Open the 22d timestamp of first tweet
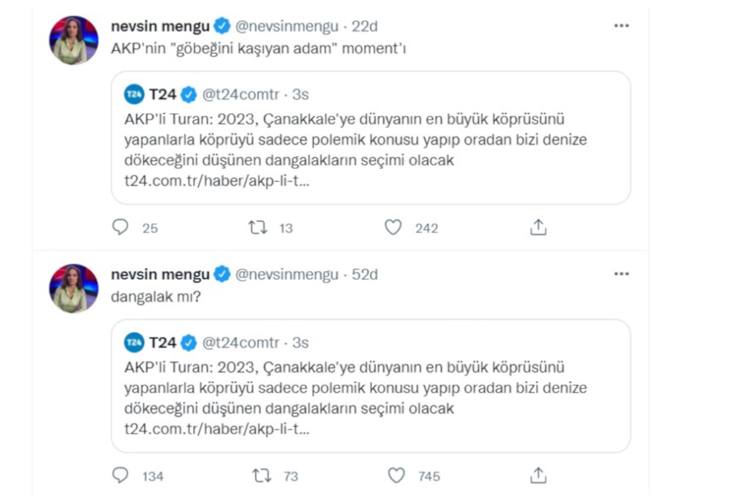The image size is (746, 496). [x=365, y=26]
